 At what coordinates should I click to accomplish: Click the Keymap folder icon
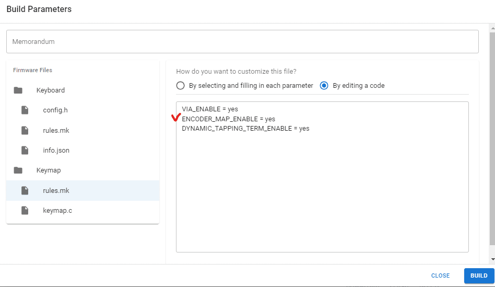[18, 170]
